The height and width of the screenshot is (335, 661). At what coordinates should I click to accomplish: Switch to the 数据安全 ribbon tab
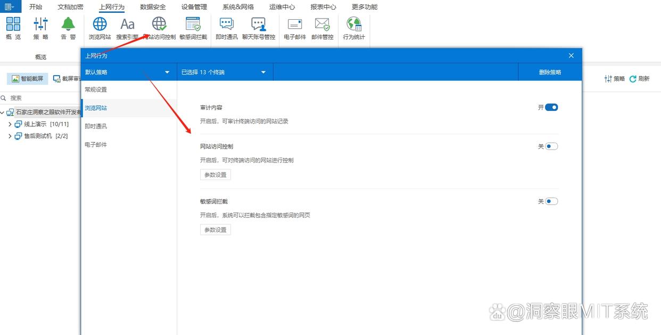tap(153, 7)
